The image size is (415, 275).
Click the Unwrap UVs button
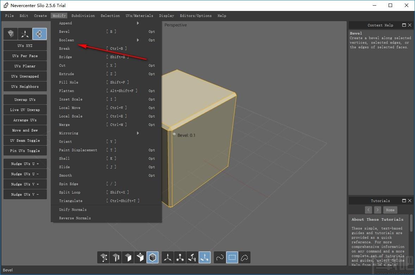coord(25,100)
